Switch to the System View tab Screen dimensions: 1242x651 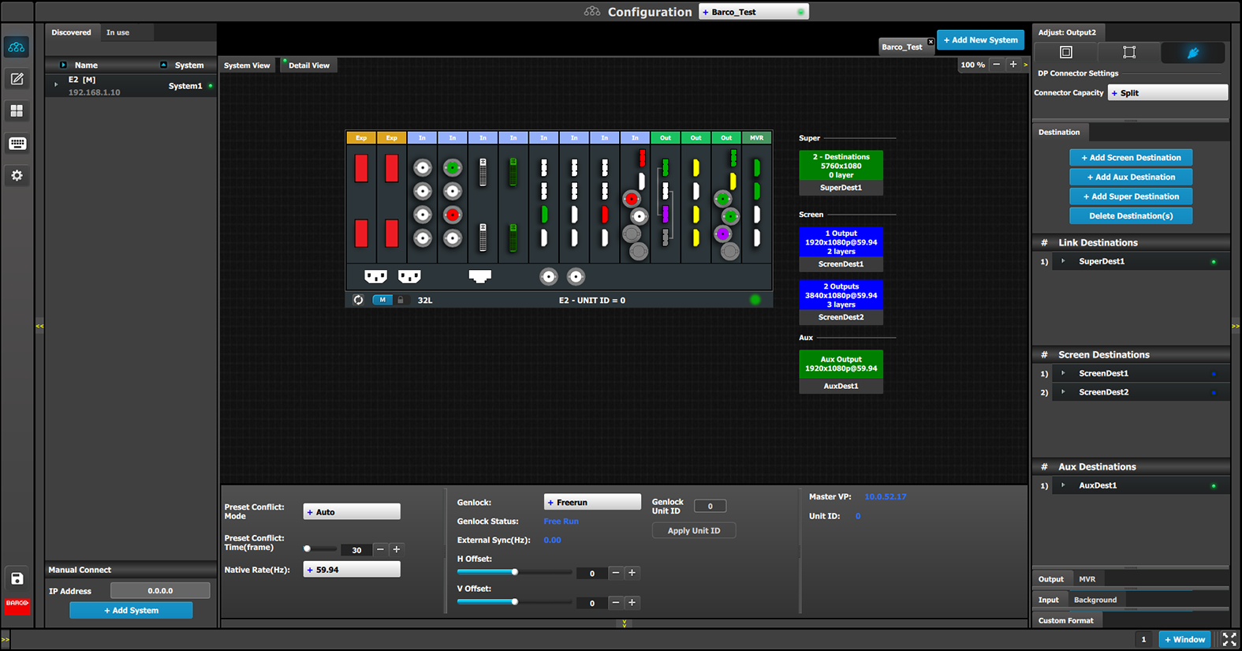pos(247,65)
